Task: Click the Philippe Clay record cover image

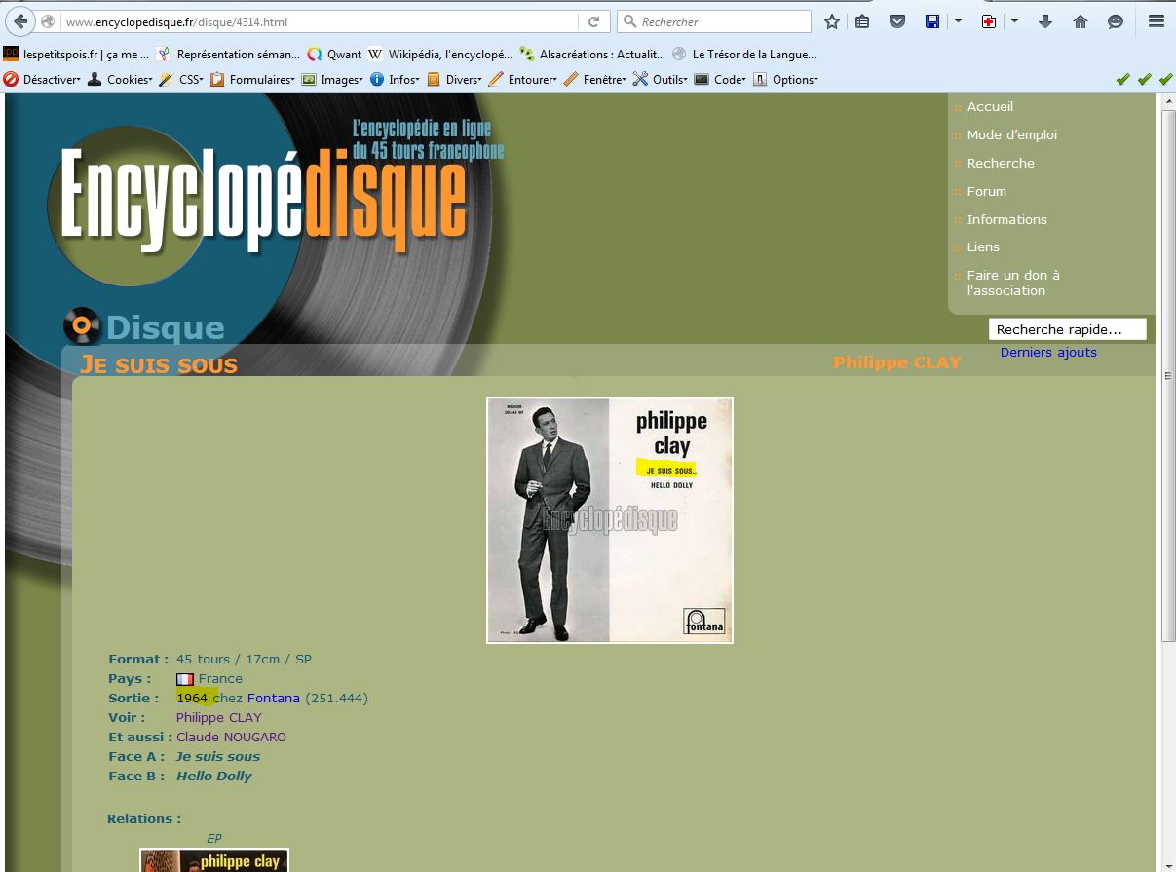Action: (610, 520)
